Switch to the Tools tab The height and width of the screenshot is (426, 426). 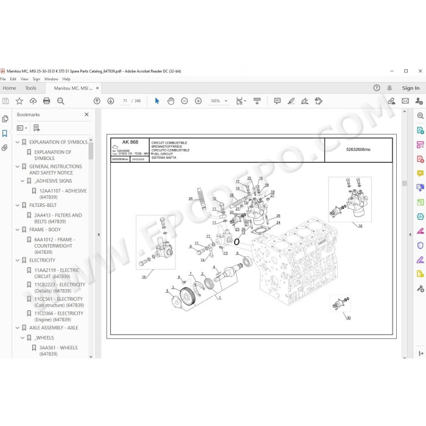point(30,88)
